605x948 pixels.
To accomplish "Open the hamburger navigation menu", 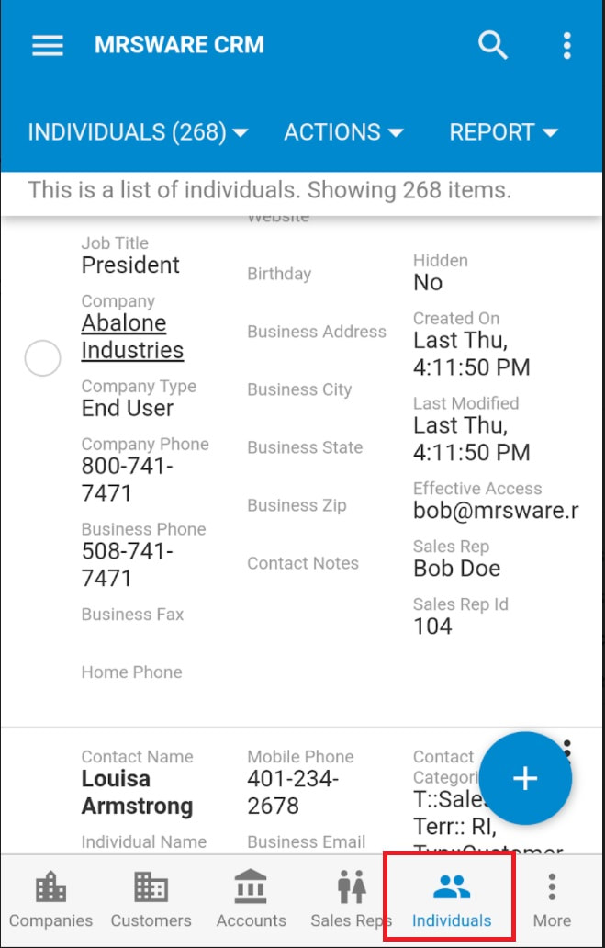I will pyautogui.click(x=48, y=45).
